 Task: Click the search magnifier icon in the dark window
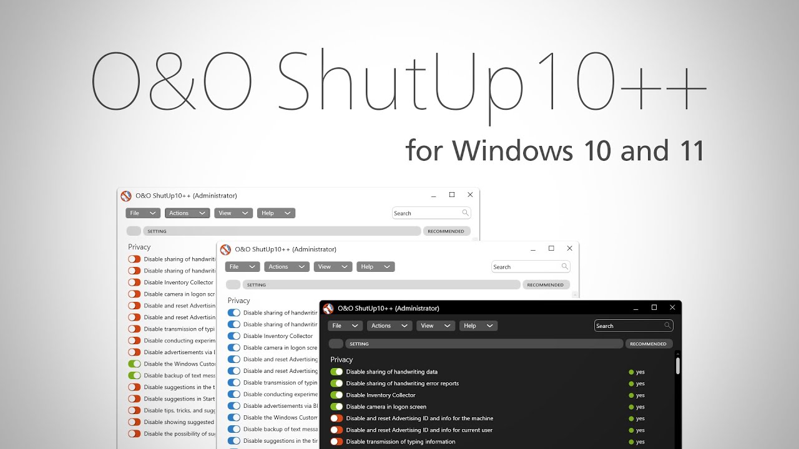(x=668, y=326)
